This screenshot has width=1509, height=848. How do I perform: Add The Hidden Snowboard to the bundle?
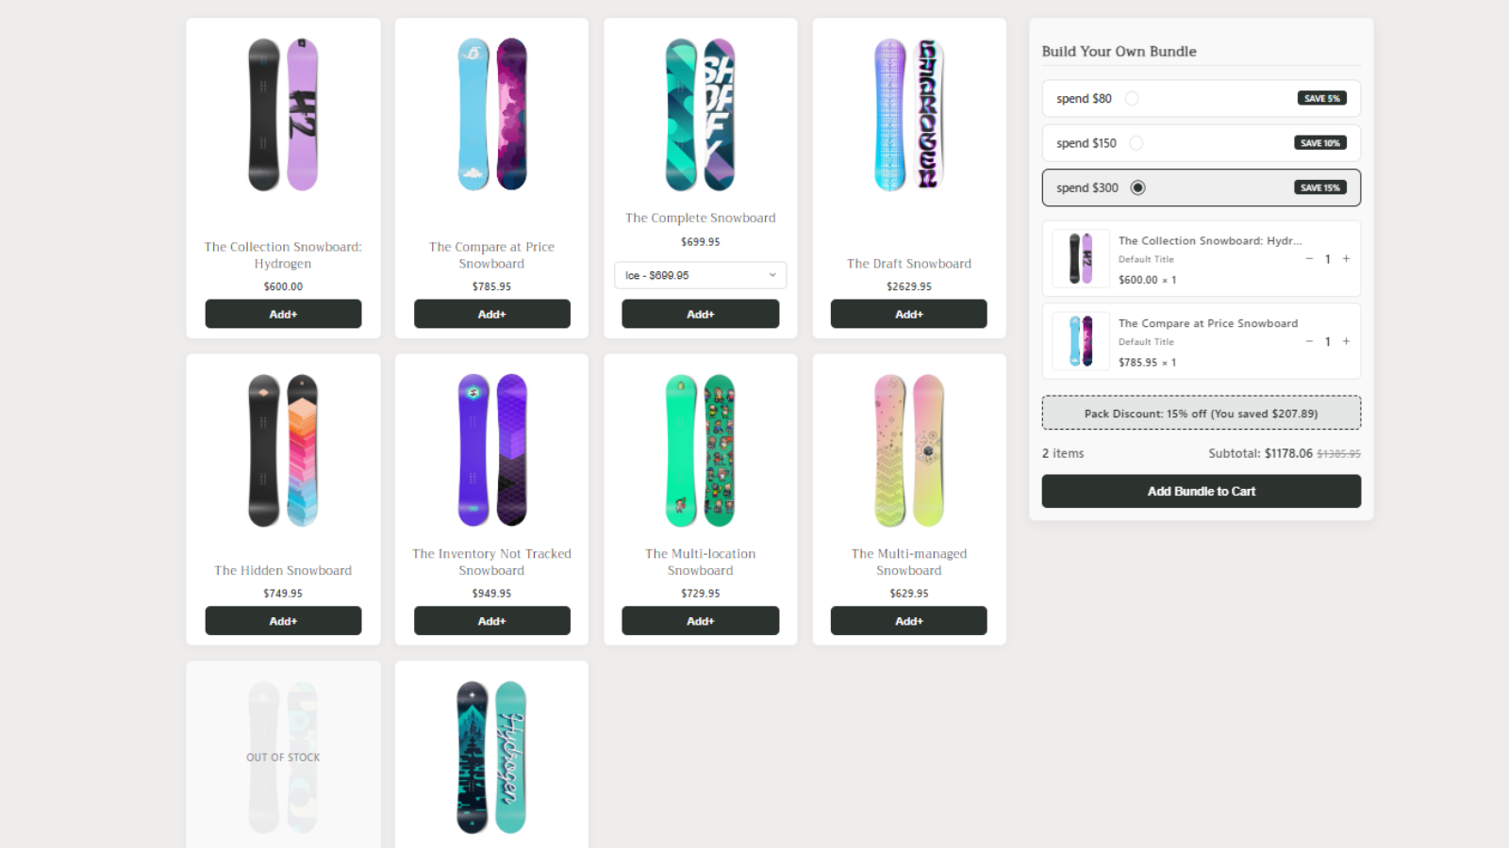point(283,621)
